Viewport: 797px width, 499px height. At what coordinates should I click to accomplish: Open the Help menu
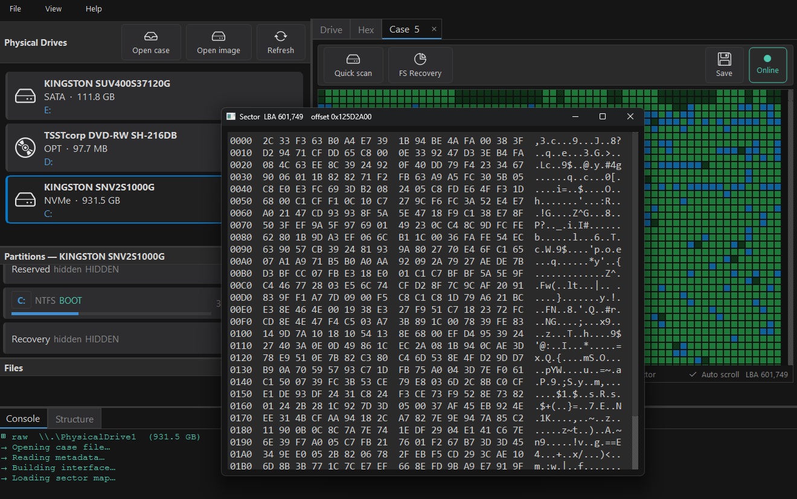[94, 9]
